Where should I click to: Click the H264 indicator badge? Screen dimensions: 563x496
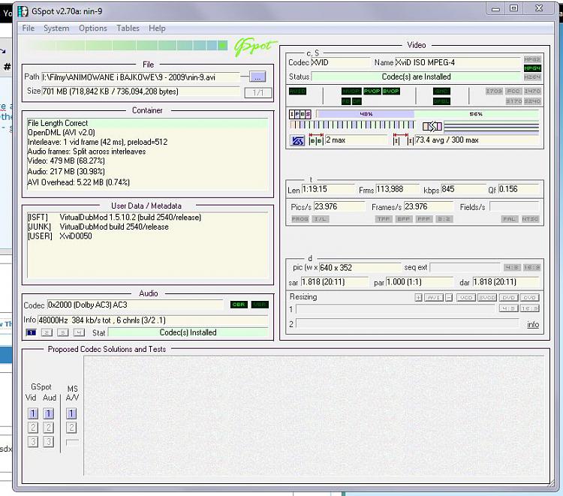click(532, 77)
